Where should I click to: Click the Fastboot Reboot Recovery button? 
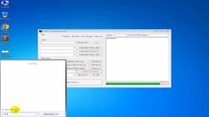[77, 65]
